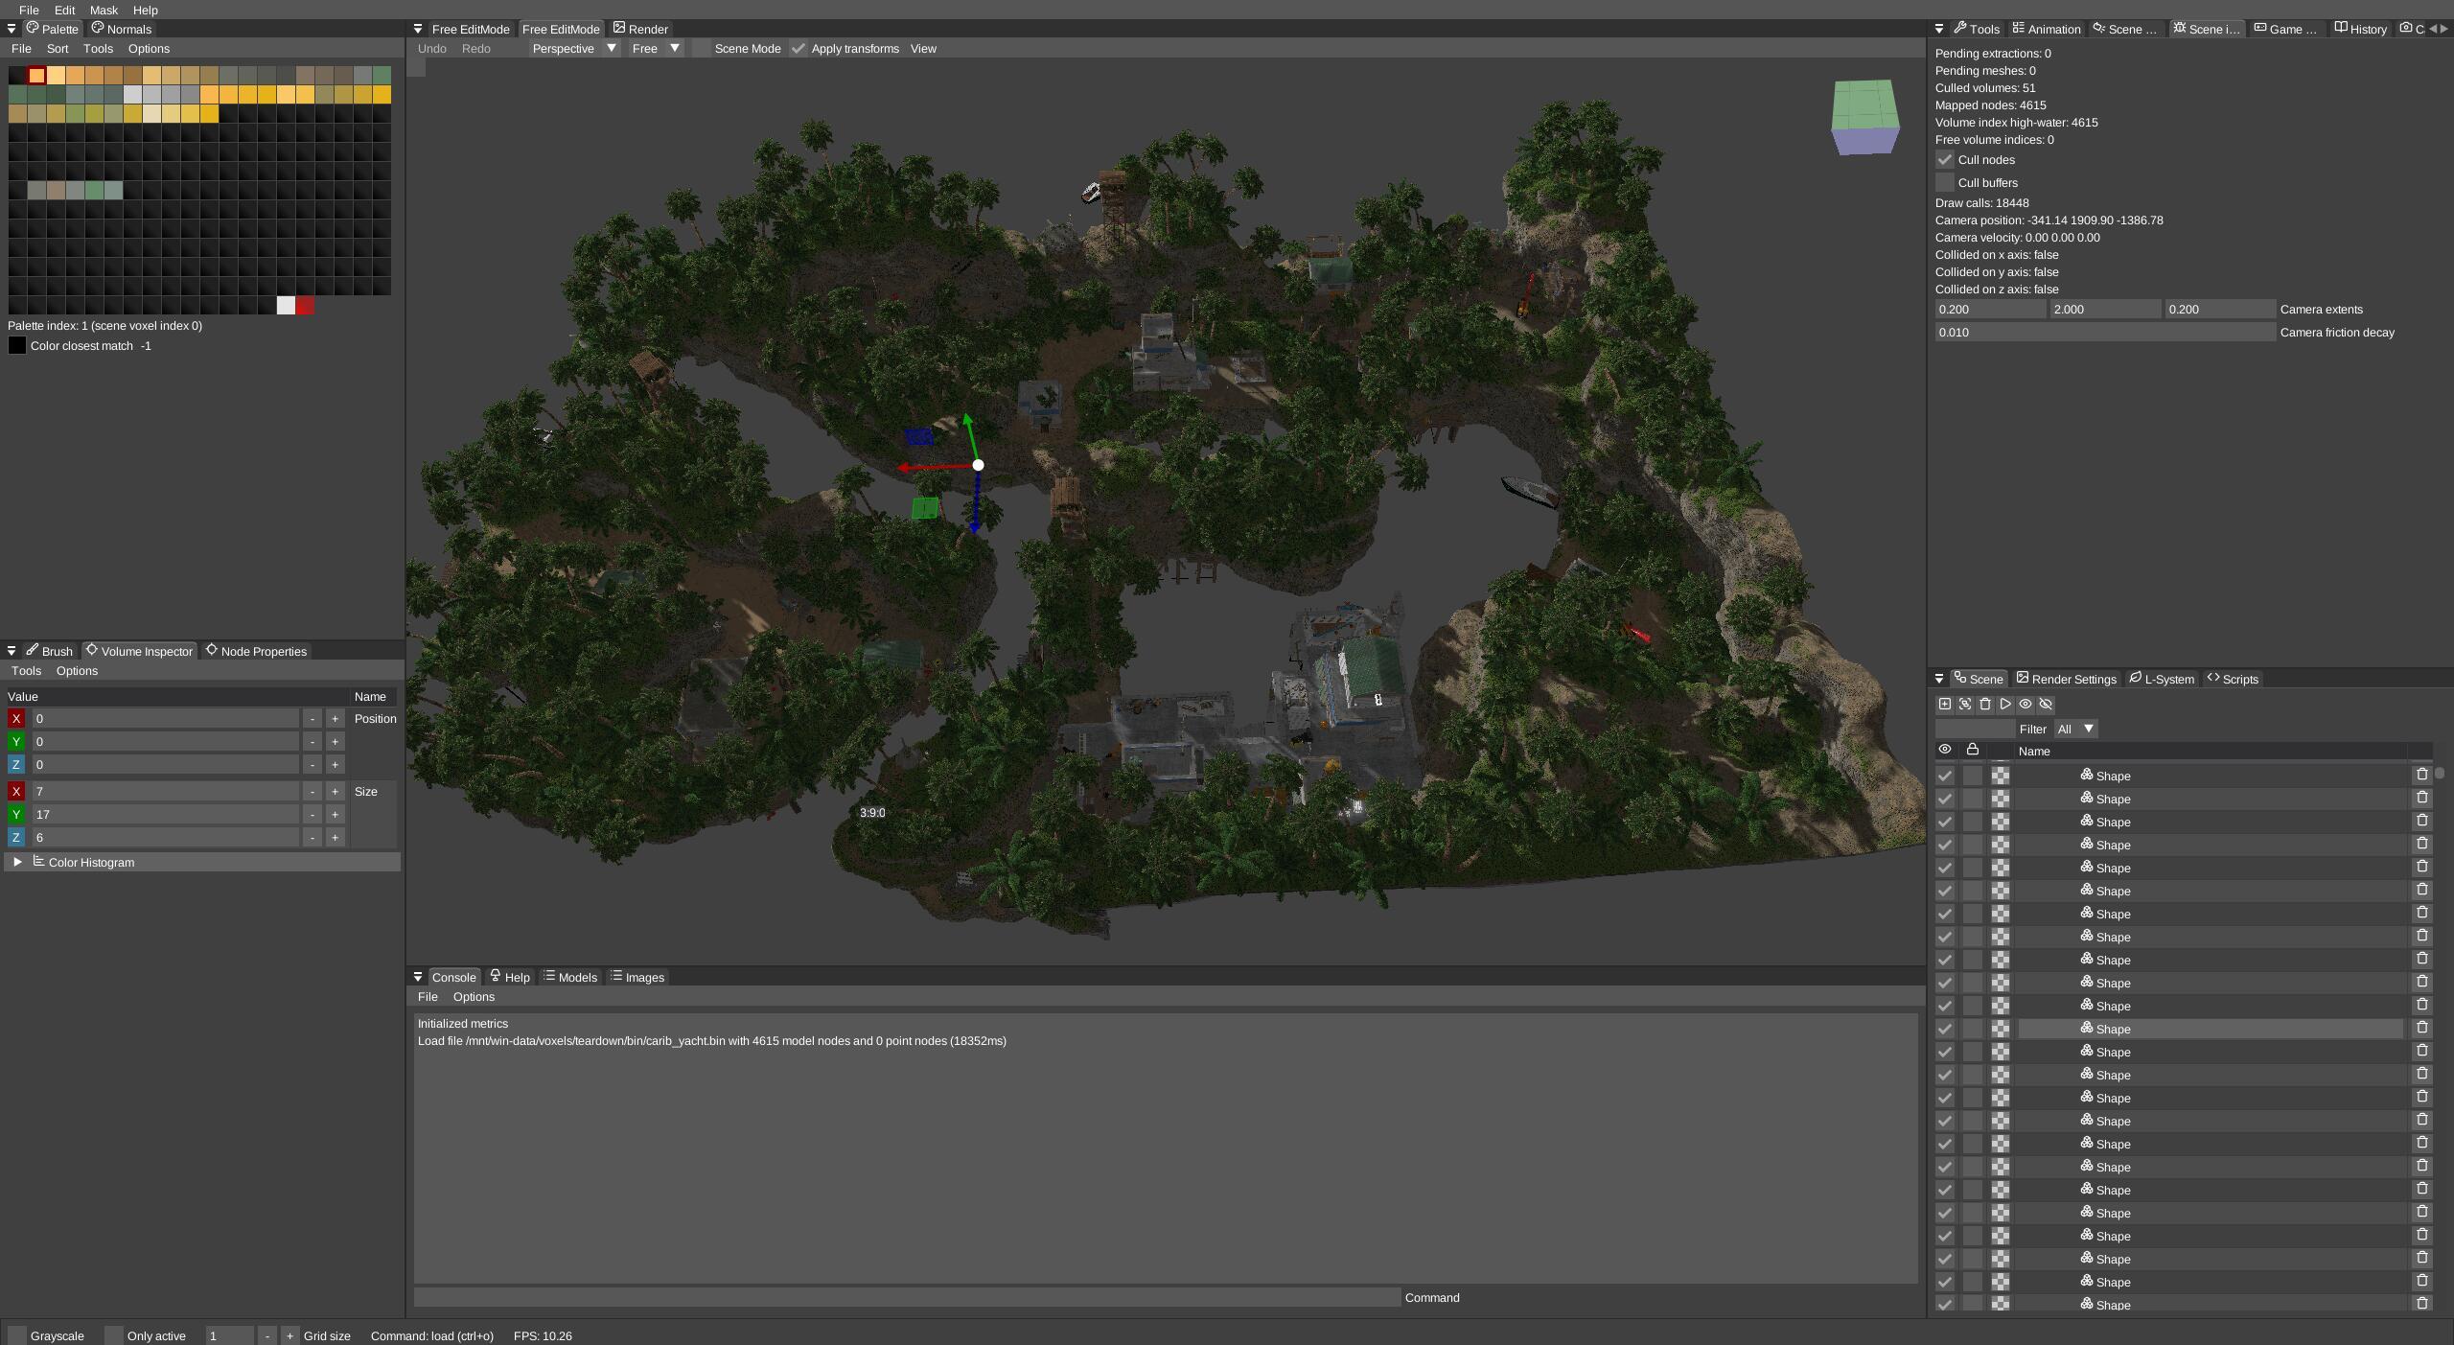Viewport: 2454px width, 1345px height.
Task: Click the Undo button in the viewport toolbar
Action: [432, 48]
